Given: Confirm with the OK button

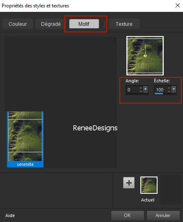Looking at the screenshot, I should (127, 215).
